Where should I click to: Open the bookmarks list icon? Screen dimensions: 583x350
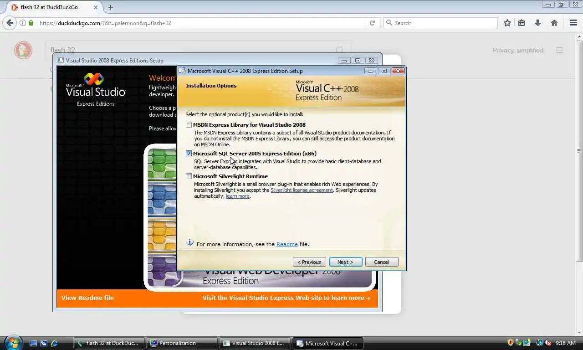pyautogui.click(x=522, y=23)
